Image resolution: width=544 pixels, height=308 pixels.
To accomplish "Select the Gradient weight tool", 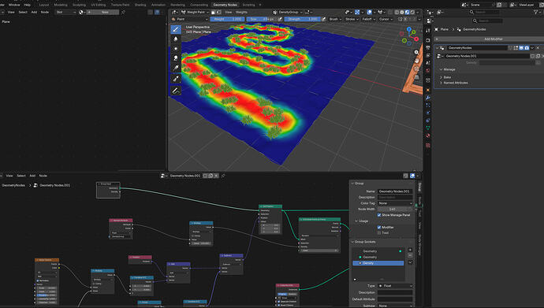I will (x=176, y=68).
